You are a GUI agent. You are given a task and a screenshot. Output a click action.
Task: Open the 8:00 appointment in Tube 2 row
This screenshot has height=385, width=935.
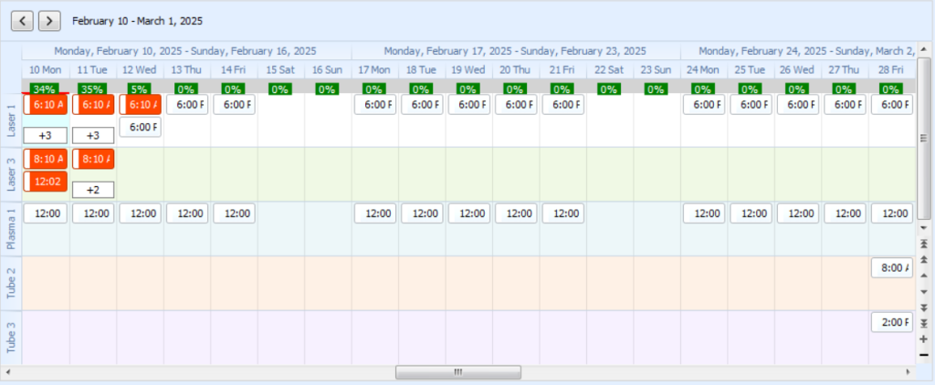click(x=893, y=268)
